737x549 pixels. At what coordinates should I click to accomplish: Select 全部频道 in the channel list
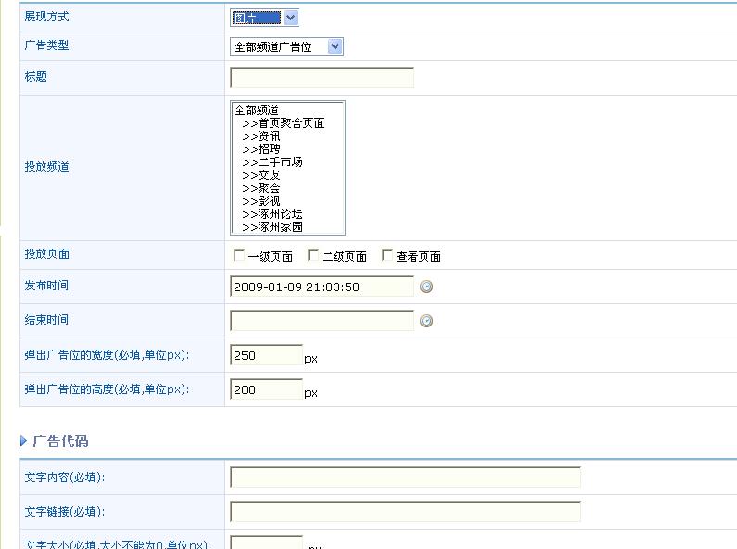point(256,110)
